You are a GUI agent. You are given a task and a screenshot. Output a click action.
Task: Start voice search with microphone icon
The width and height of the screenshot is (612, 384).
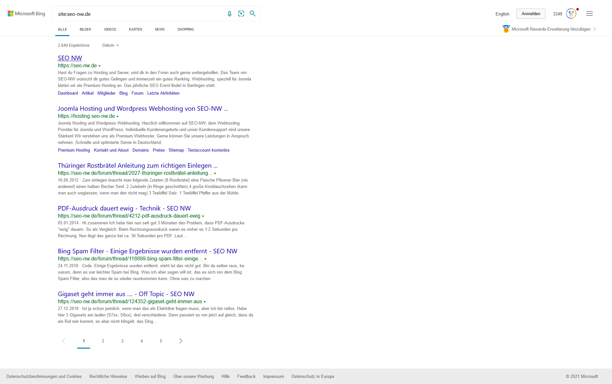(x=230, y=14)
